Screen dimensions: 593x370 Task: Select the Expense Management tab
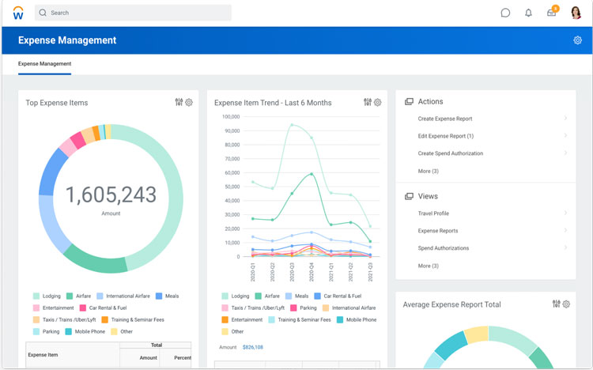[x=44, y=64]
